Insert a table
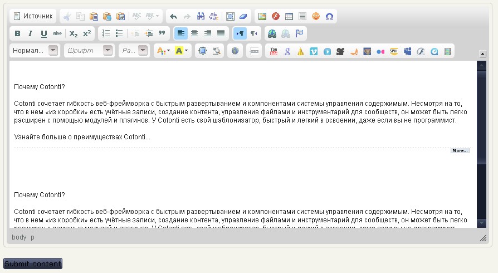Image resolution: width=498 pixels, height=273 pixels. pos(289,16)
